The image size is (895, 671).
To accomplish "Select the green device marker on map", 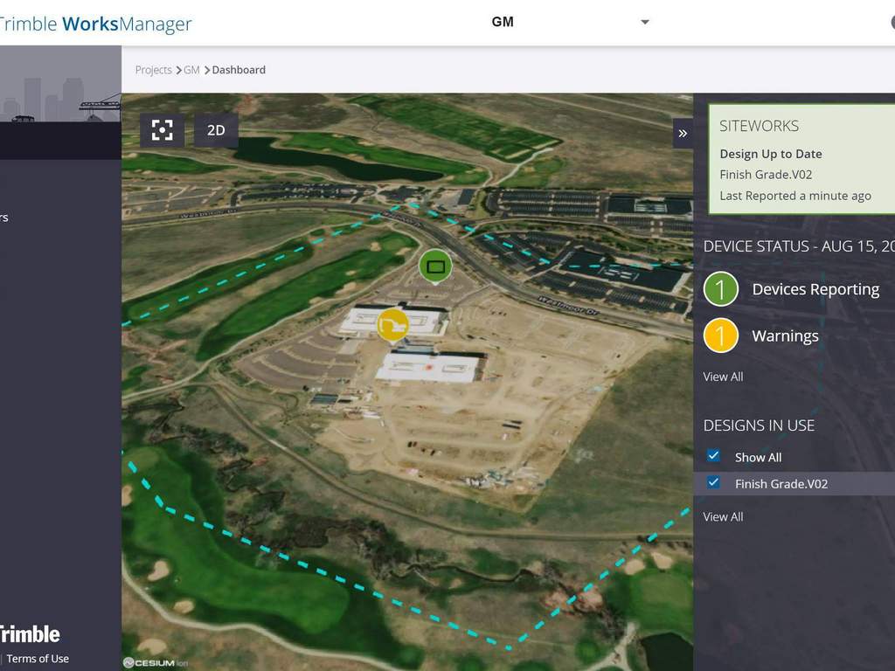I will 435,266.
